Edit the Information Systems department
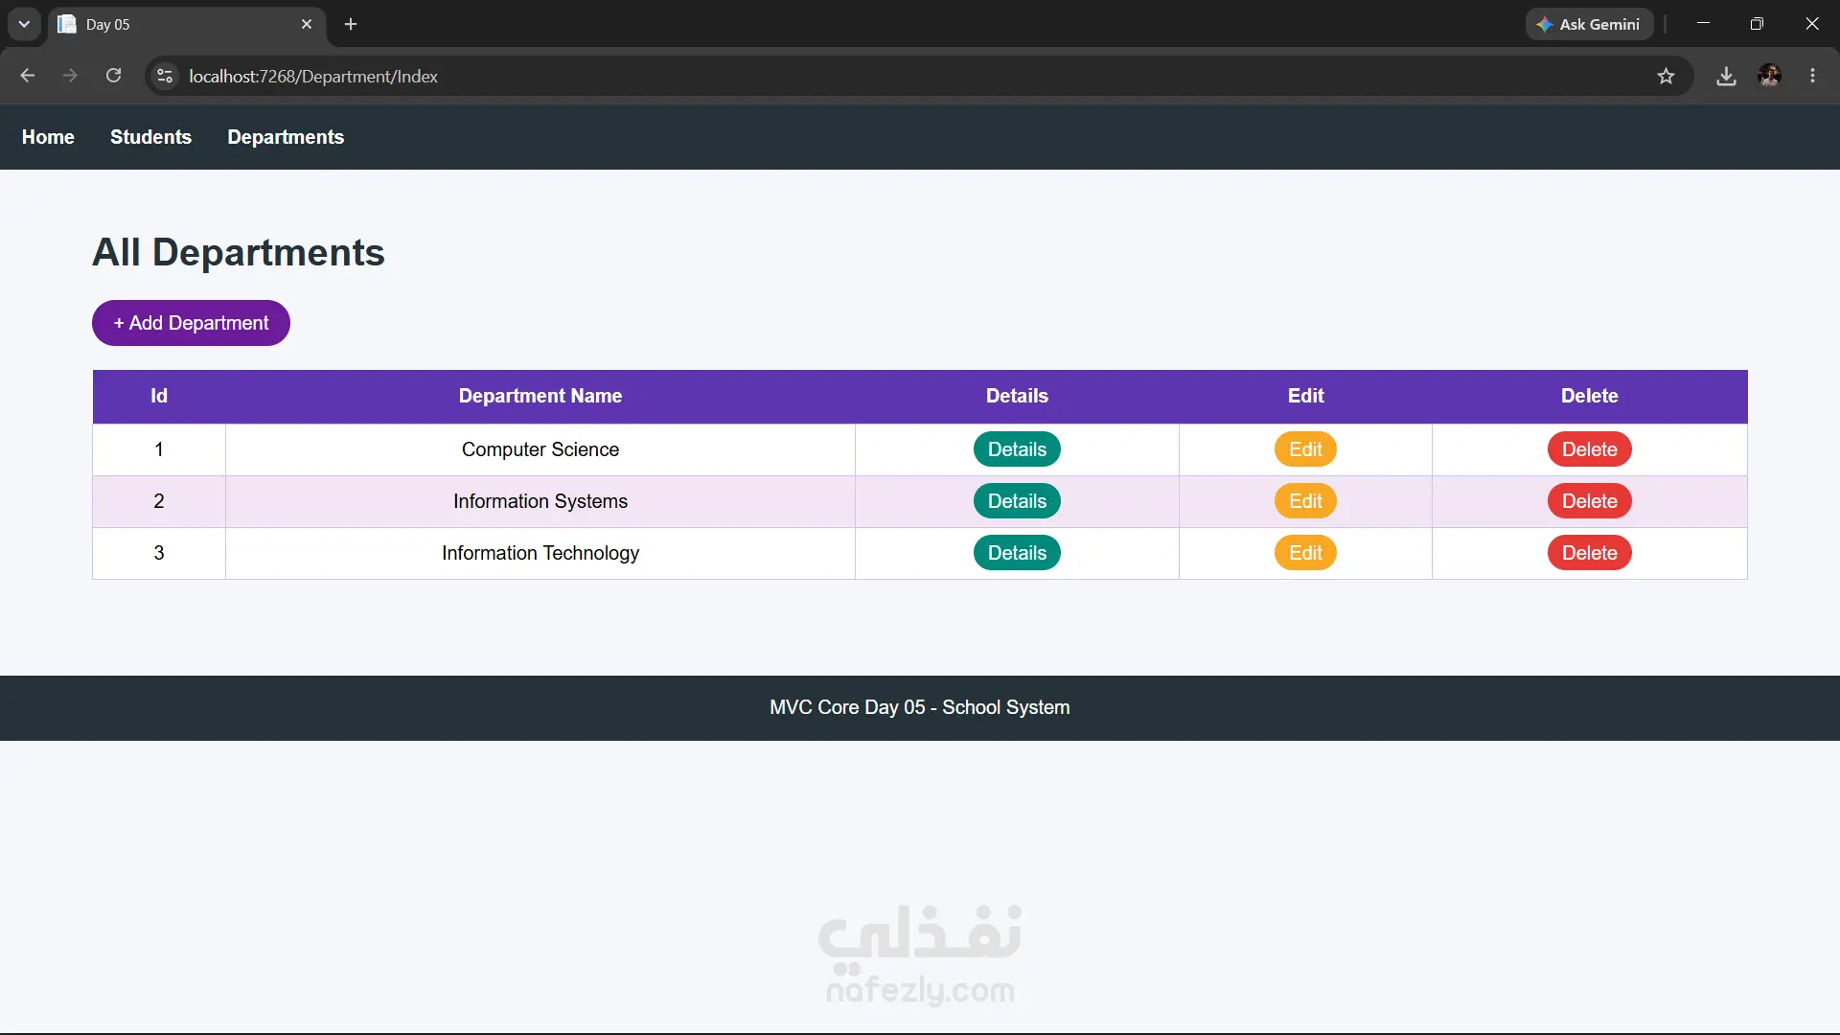This screenshot has width=1840, height=1035. [x=1305, y=501]
